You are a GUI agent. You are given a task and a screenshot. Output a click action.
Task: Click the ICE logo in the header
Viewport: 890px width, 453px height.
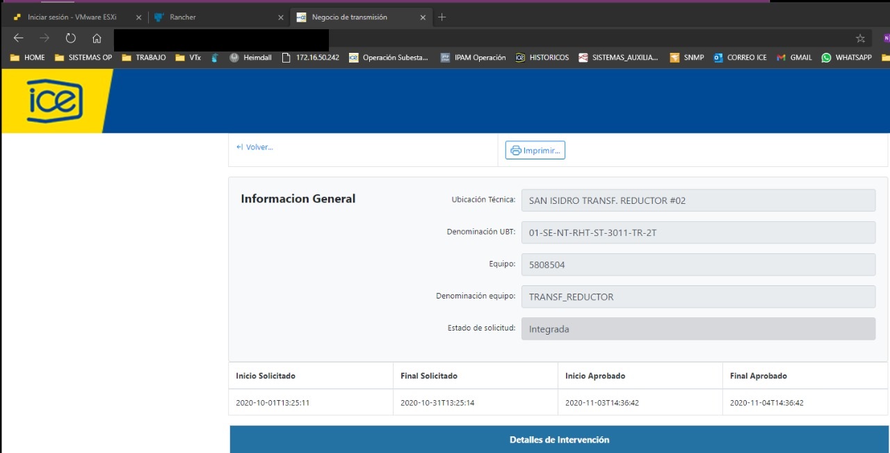click(55, 101)
